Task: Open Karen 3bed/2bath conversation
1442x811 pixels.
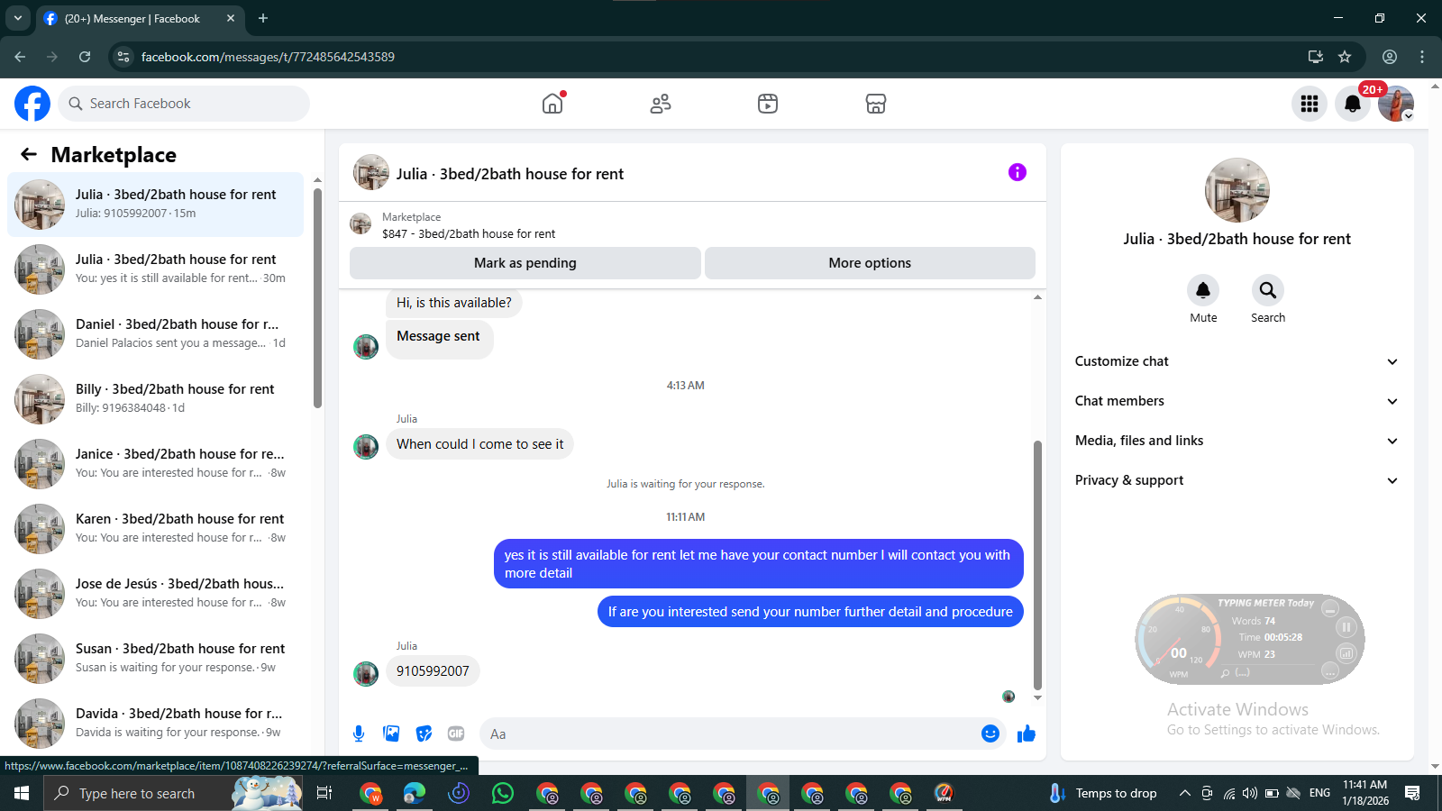Action: (x=156, y=529)
